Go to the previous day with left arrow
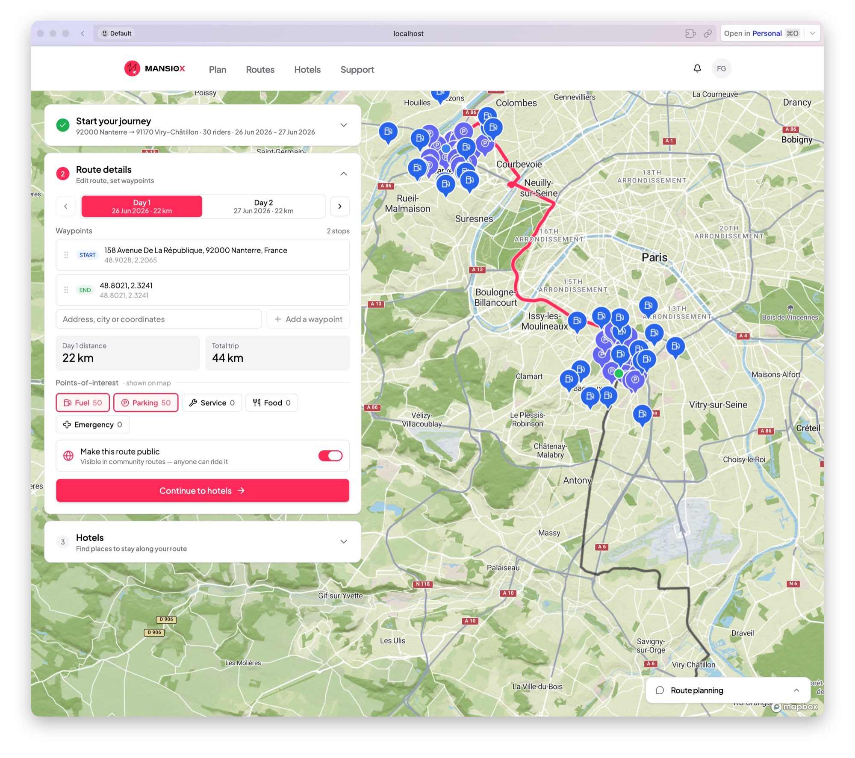855x758 pixels. (66, 206)
